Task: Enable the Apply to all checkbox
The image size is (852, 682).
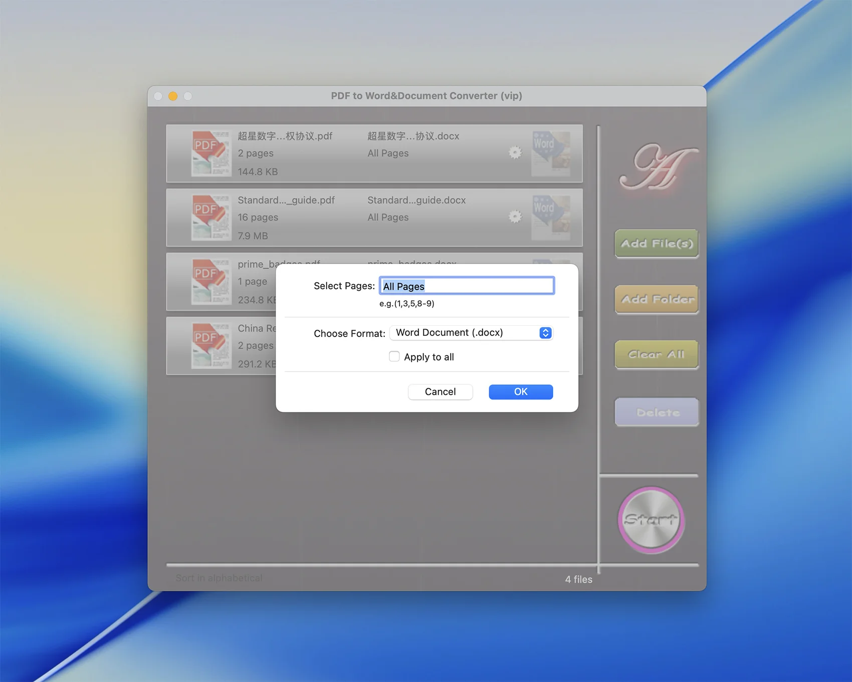Action: [394, 357]
